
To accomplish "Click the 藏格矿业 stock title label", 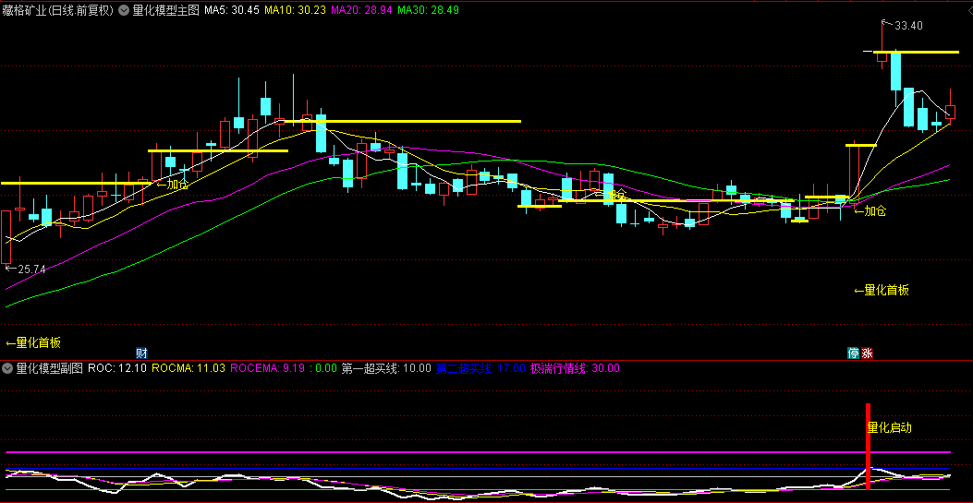I will [57, 11].
